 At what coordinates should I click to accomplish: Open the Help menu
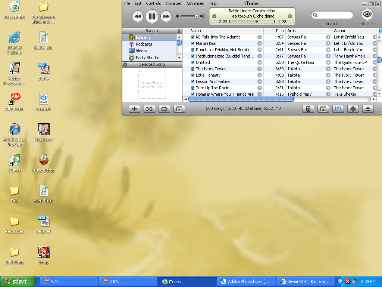tap(212, 3)
